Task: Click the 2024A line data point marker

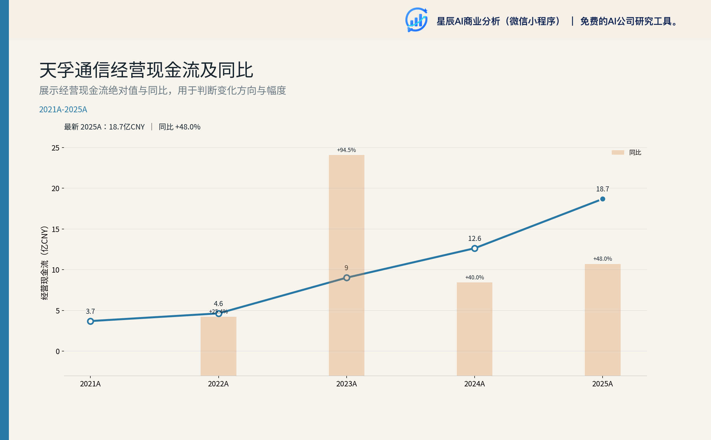Action: (x=475, y=248)
